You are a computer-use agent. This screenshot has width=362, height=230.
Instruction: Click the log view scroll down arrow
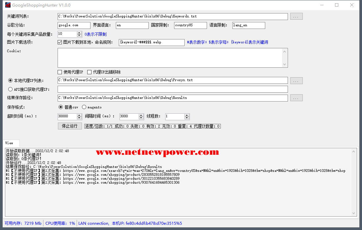[x=354, y=213]
